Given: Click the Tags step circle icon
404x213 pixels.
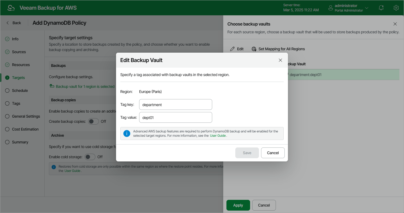Looking at the screenshot, I should (7, 103).
